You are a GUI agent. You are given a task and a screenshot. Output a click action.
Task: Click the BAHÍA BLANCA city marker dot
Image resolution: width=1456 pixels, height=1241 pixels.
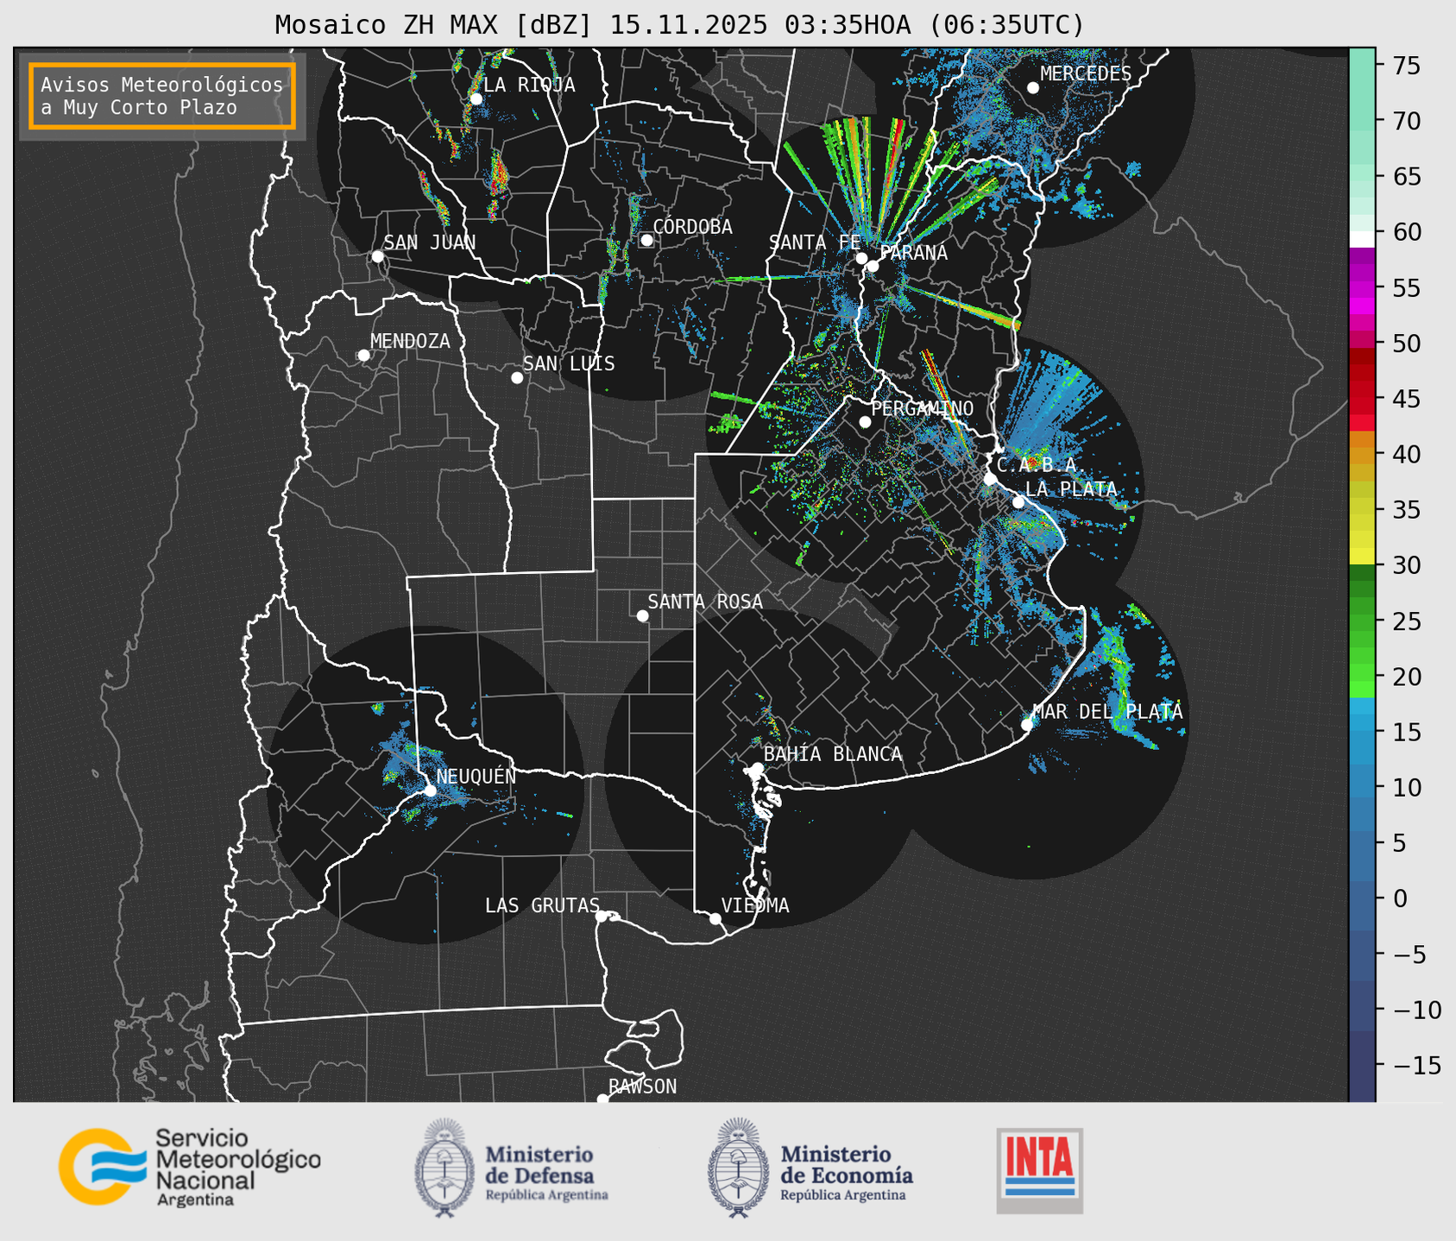point(757,768)
